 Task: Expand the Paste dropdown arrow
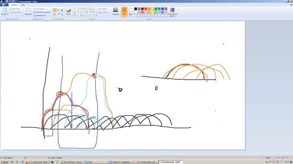(5, 15)
